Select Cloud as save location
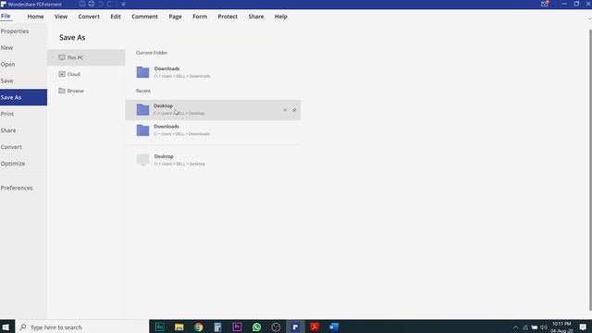Screen dimensions: 592x333 tap(86, 74)
